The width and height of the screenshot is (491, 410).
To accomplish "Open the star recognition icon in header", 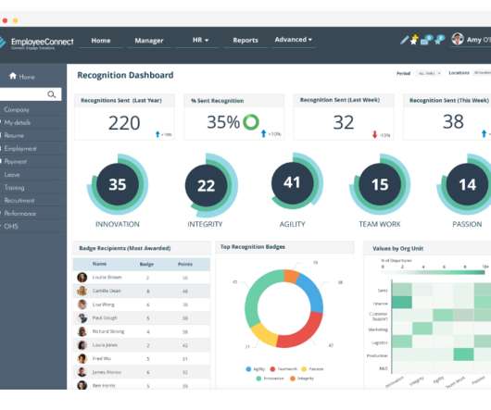I will 414,40.
